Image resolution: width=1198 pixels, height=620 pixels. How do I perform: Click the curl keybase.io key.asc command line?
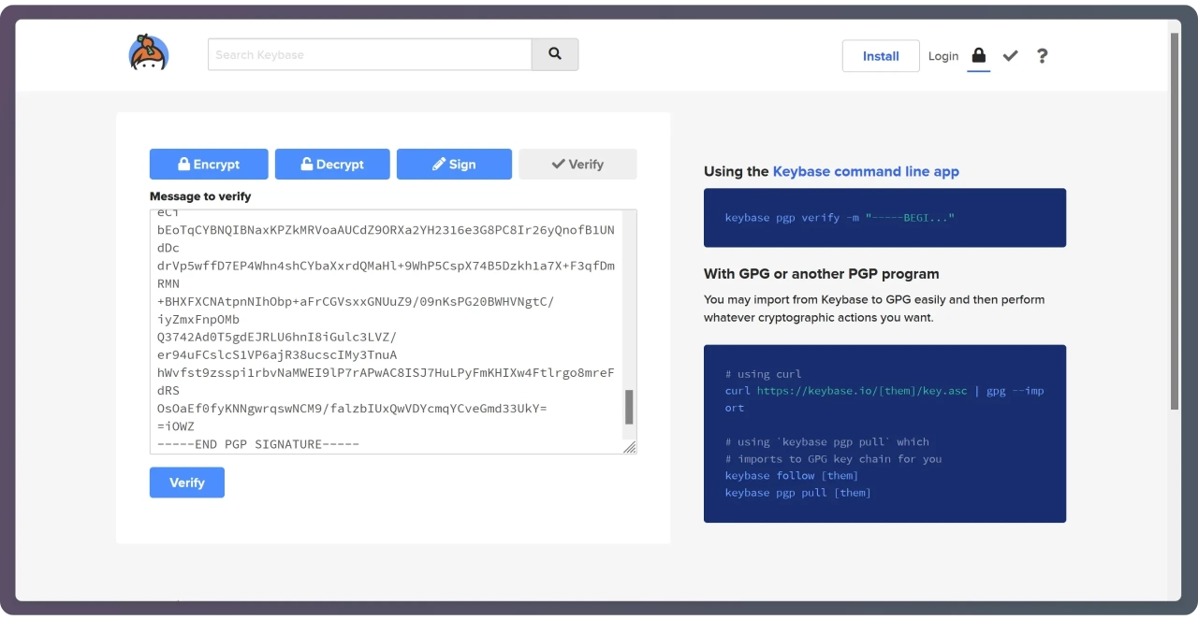(884, 398)
